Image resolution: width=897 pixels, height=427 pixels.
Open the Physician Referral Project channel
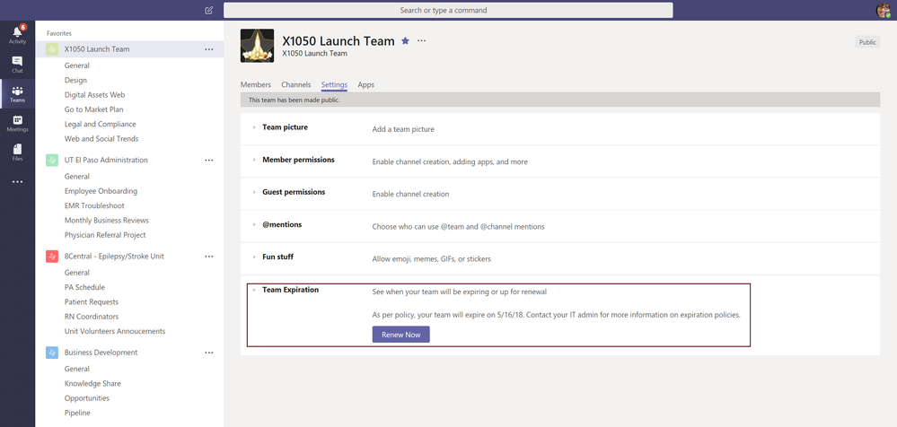pyautogui.click(x=105, y=235)
